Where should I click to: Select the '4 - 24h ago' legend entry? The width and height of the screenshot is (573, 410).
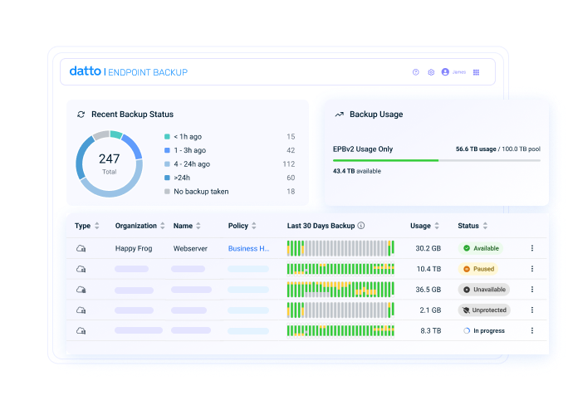click(x=186, y=164)
